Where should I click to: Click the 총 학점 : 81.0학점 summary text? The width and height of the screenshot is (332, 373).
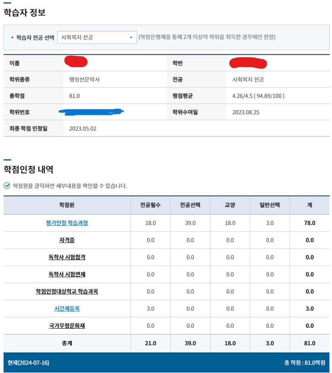(305, 363)
